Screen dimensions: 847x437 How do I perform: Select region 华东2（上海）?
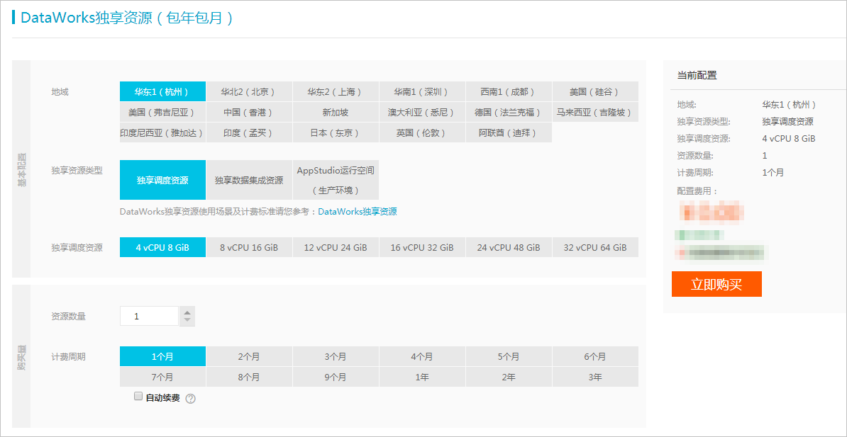coord(336,91)
